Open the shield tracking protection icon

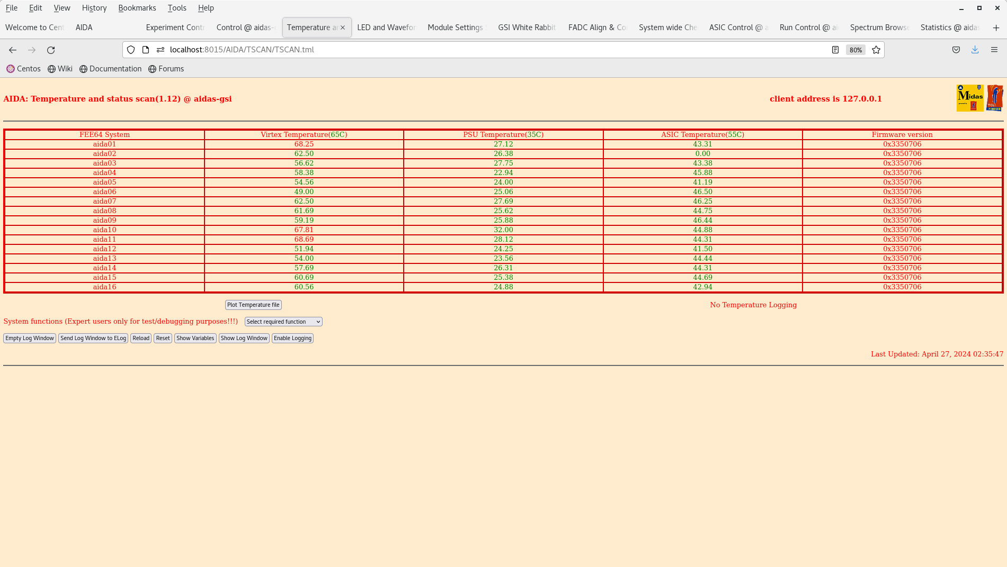131,50
